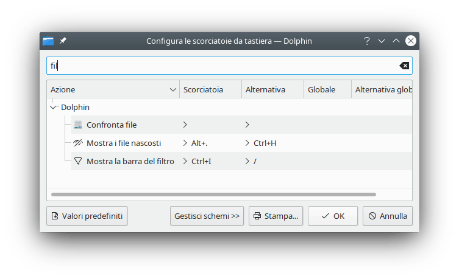This screenshot has width=459, height=279.
Task: Clear the search field text
Action: 404,66
